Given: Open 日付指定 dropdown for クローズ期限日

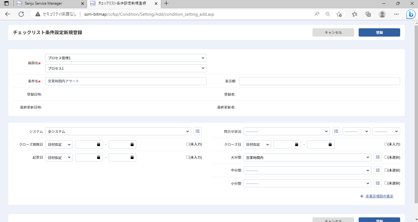Looking at the screenshot, I should coord(59,144).
